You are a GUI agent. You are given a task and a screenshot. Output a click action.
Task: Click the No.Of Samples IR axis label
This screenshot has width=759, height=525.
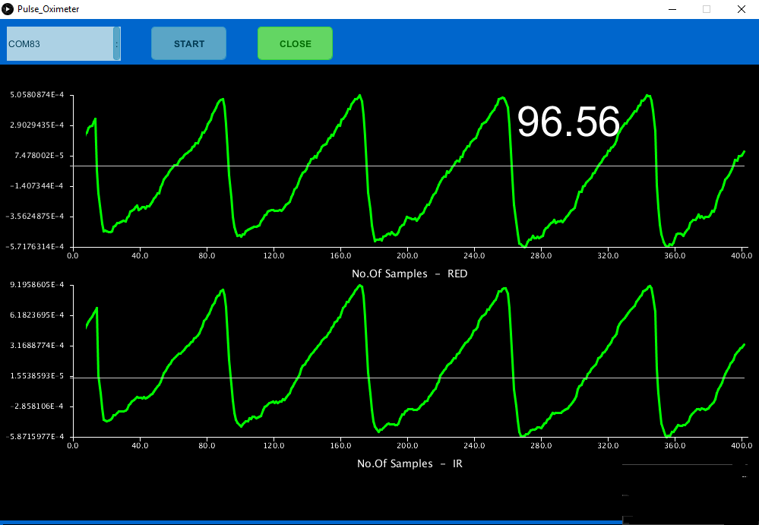coord(410,463)
